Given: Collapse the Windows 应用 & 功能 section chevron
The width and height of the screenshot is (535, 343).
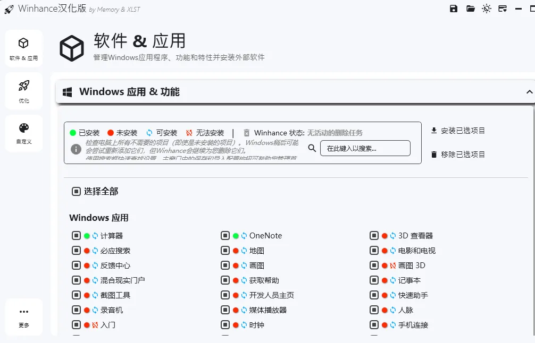Looking at the screenshot, I should [529, 92].
